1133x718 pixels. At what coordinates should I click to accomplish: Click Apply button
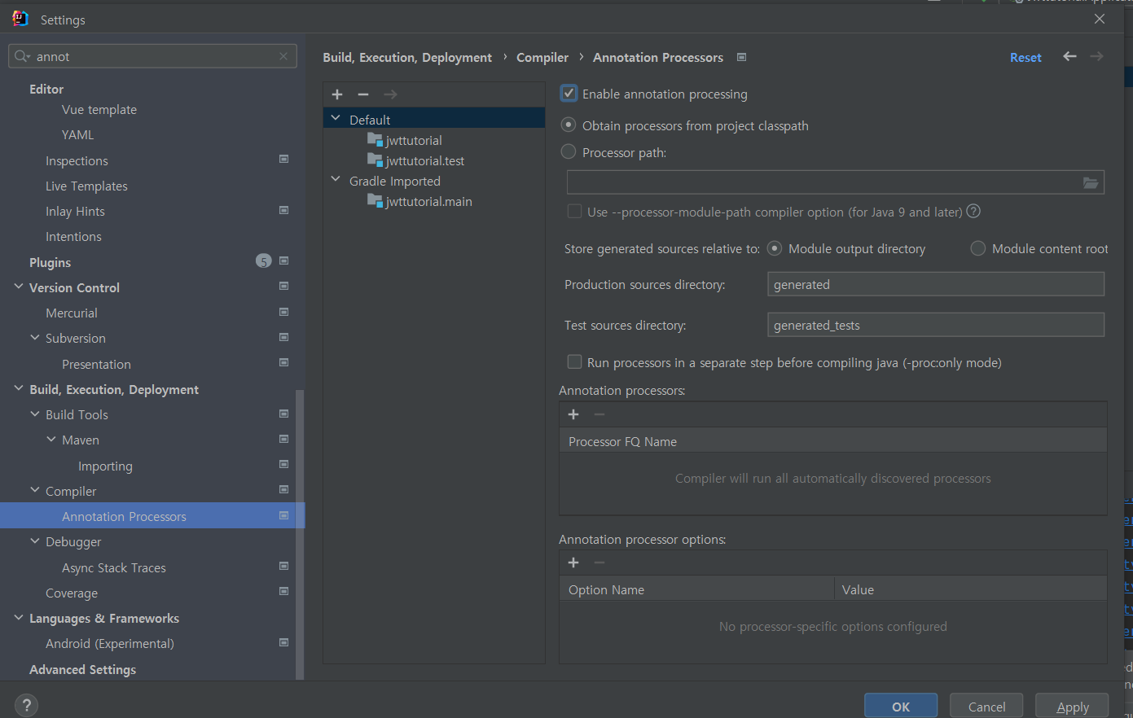pos(1072,706)
